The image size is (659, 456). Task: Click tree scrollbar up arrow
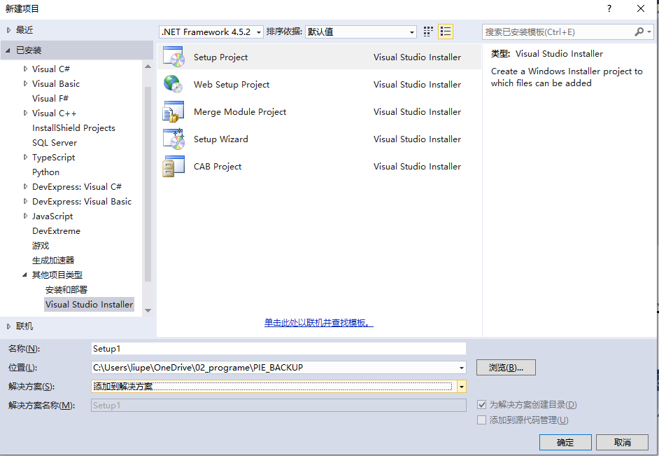point(148,67)
